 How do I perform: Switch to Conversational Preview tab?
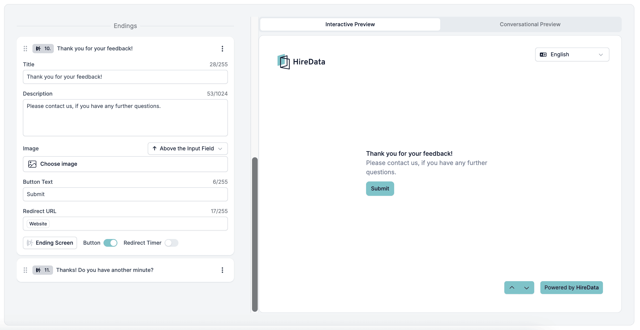(530, 24)
